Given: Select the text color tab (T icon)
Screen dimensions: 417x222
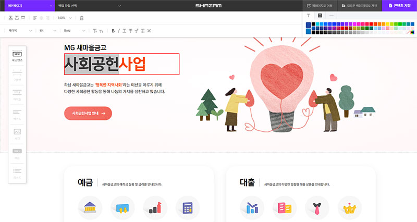Looking at the screenshot, I should 309,16.
